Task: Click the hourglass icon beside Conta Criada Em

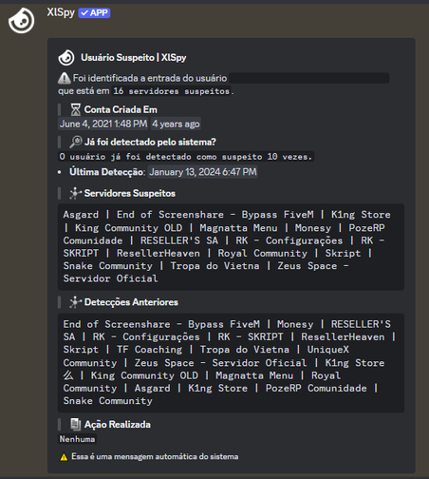Action: pos(76,109)
